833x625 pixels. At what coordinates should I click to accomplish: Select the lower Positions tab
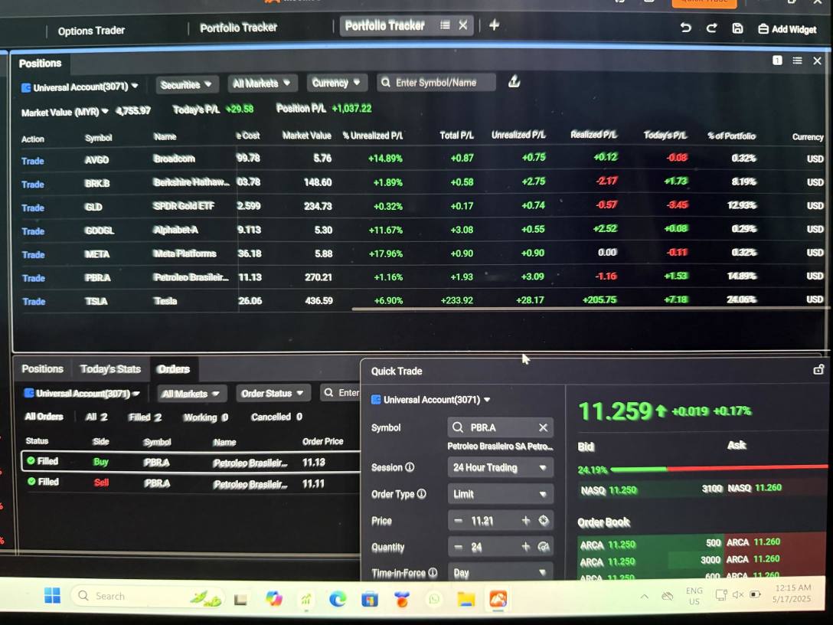43,369
